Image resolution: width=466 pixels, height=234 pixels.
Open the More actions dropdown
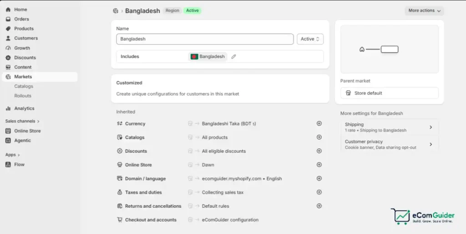click(424, 11)
